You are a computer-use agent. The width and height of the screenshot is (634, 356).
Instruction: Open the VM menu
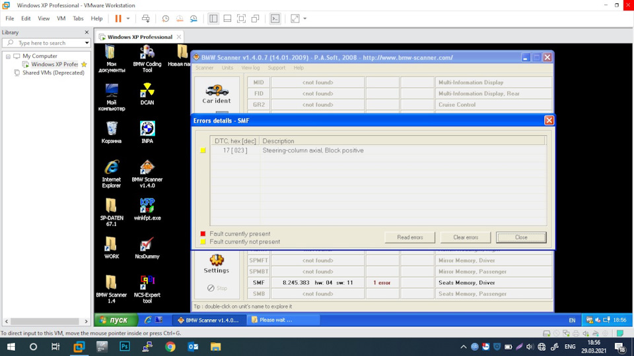pos(61,18)
